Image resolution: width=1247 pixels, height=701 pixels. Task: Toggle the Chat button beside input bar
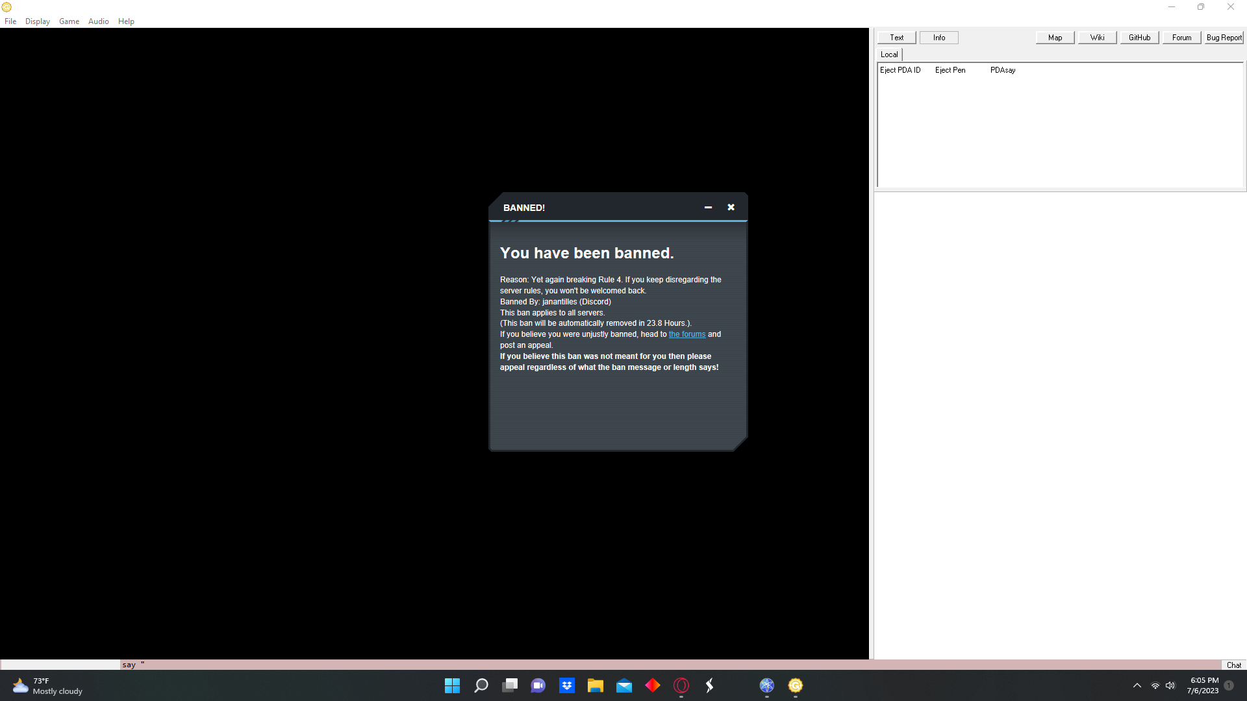pos(1233,665)
